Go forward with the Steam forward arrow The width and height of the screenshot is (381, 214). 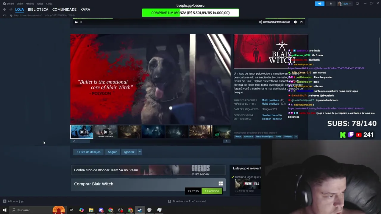click(x=11, y=10)
